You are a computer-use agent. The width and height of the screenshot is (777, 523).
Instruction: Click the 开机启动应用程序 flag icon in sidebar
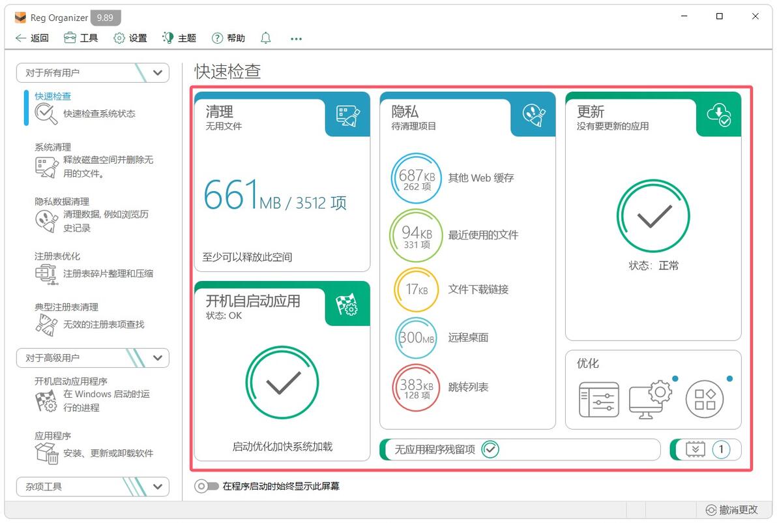point(46,401)
